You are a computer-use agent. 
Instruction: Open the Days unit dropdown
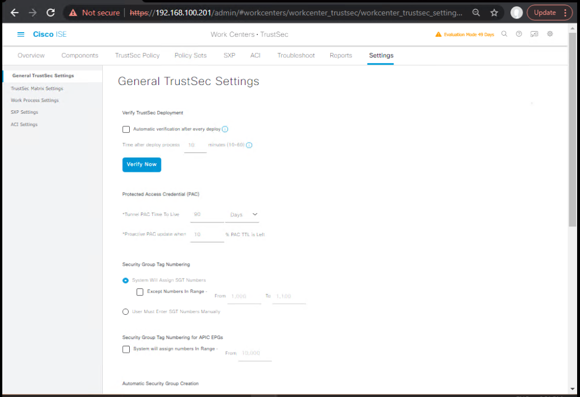[x=242, y=215]
